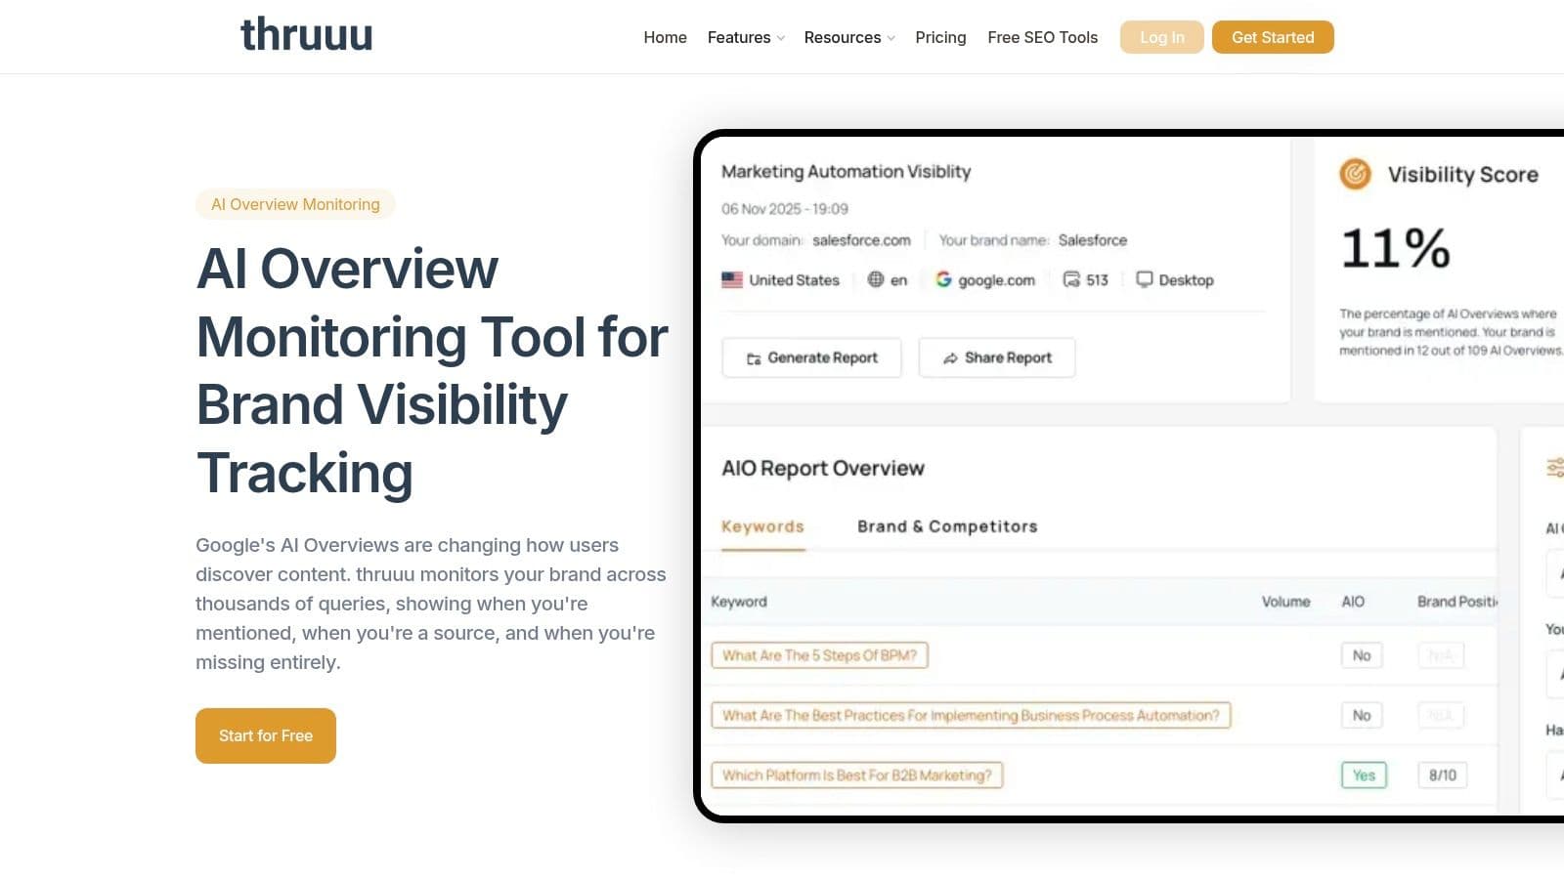Click Home in the navigation bar
The width and height of the screenshot is (1564, 879).
[665, 37]
